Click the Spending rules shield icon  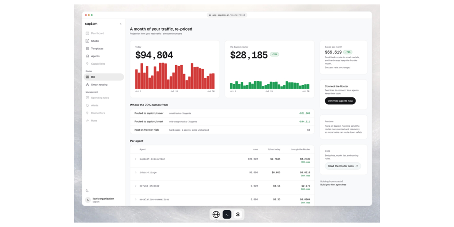click(87, 98)
